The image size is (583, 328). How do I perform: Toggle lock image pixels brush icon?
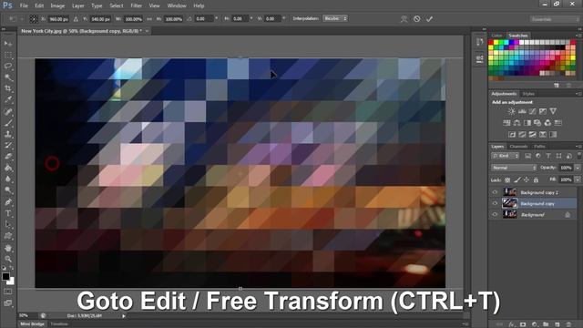(517, 180)
